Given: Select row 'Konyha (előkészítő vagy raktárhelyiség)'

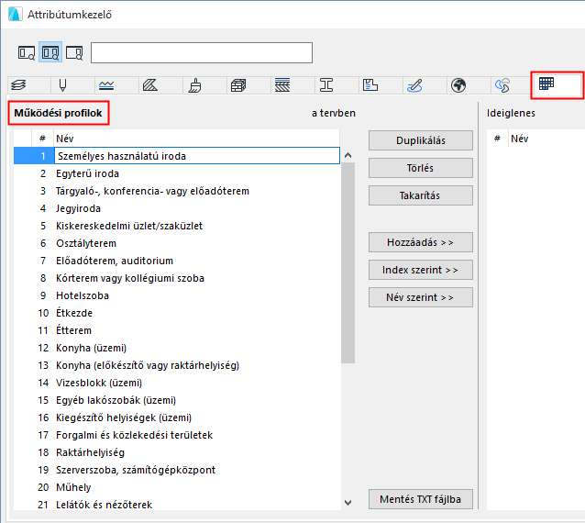Looking at the screenshot, I should click(x=177, y=365).
